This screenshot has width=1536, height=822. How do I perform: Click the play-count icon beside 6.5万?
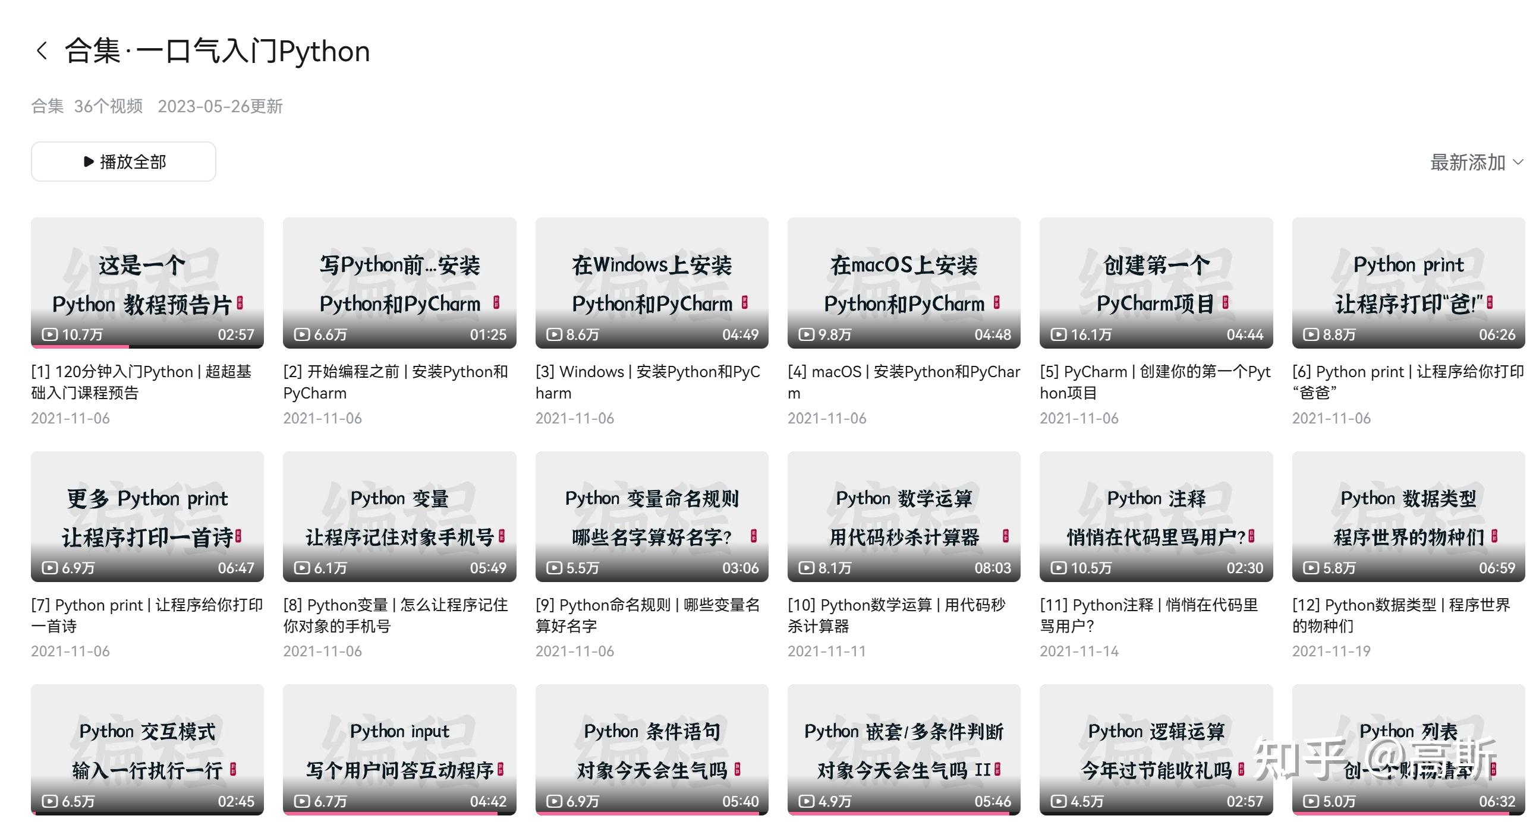(50, 801)
